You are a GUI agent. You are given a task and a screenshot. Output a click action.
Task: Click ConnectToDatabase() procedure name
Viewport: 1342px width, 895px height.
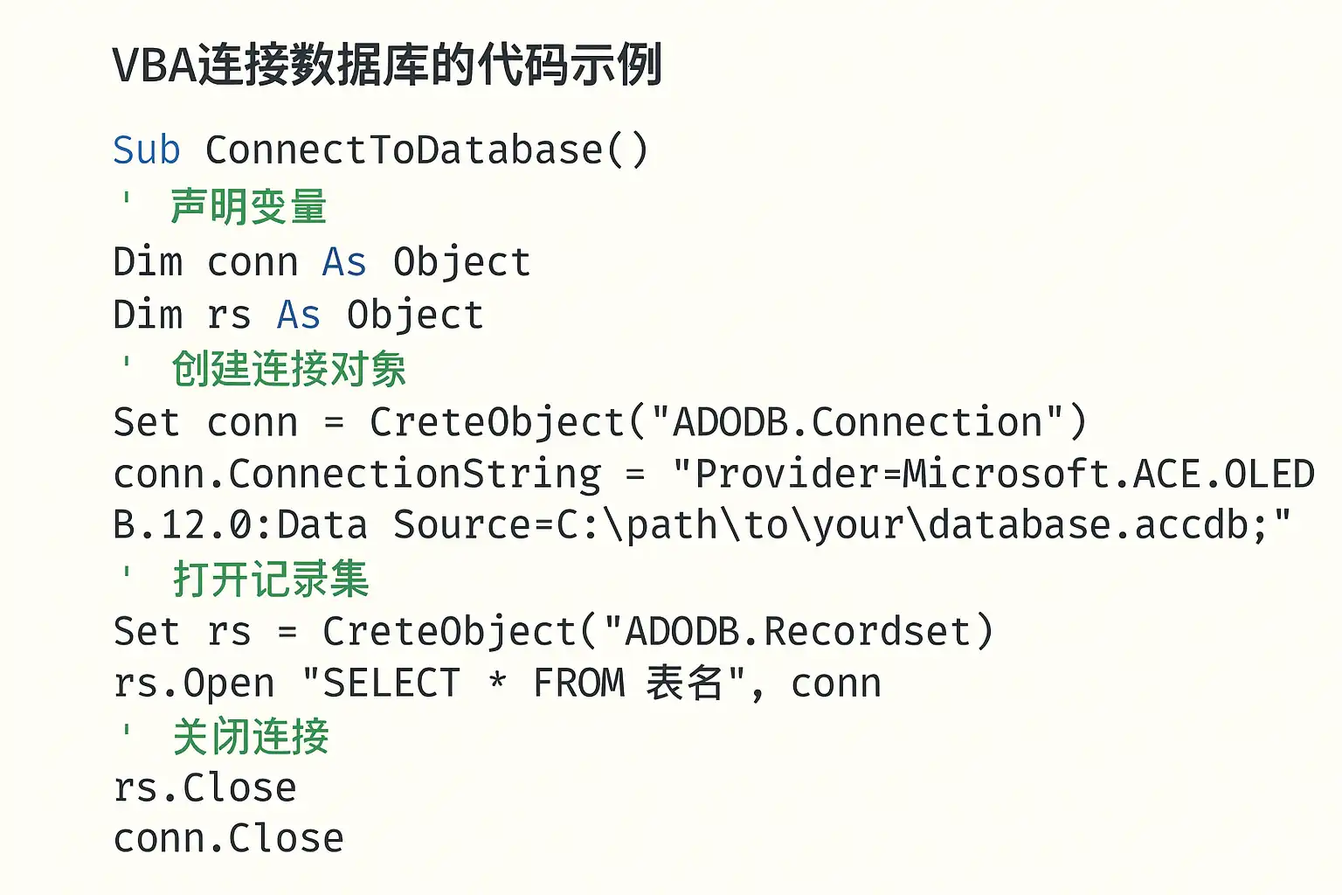[427, 150]
